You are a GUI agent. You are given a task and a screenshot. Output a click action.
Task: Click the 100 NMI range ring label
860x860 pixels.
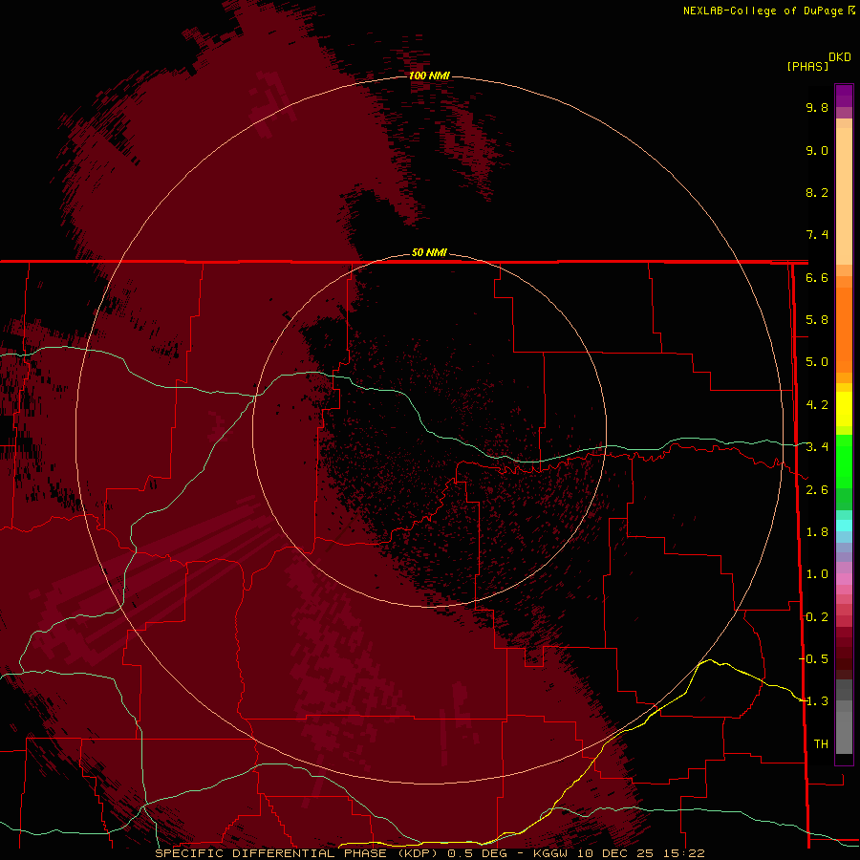click(429, 75)
